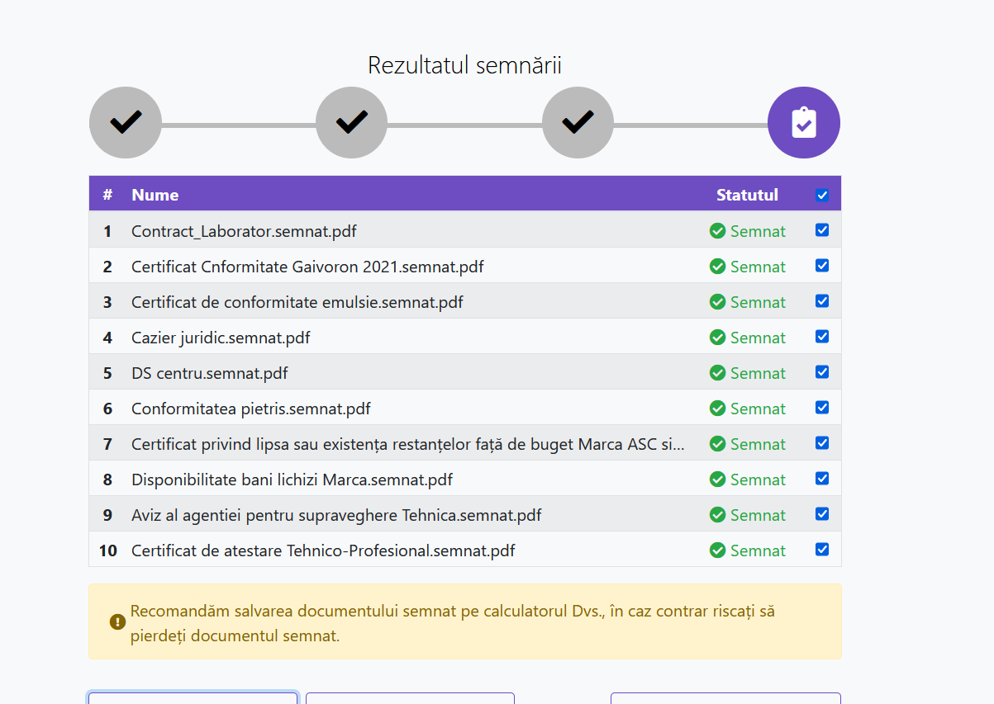Image resolution: width=994 pixels, height=704 pixels.
Task: Select the Certificat privind lipsa restanțelor file name
Action: pos(407,444)
